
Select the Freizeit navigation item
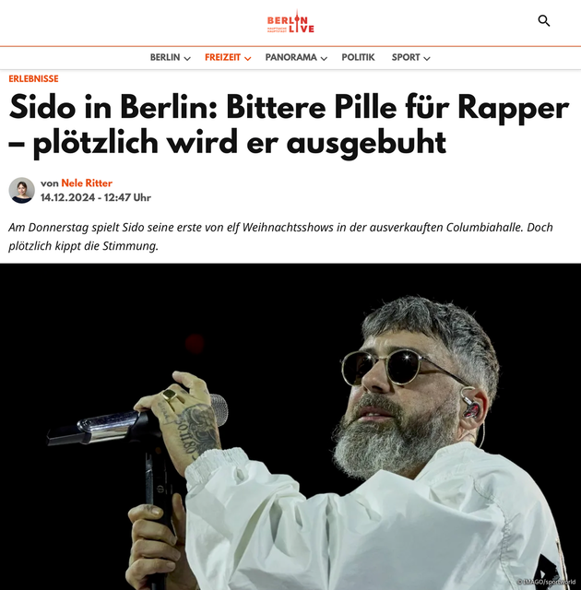point(222,57)
